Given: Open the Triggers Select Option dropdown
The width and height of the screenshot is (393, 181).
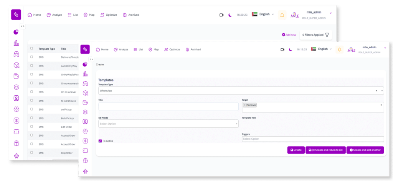Looking at the screenshot, I should coord(313,139).
